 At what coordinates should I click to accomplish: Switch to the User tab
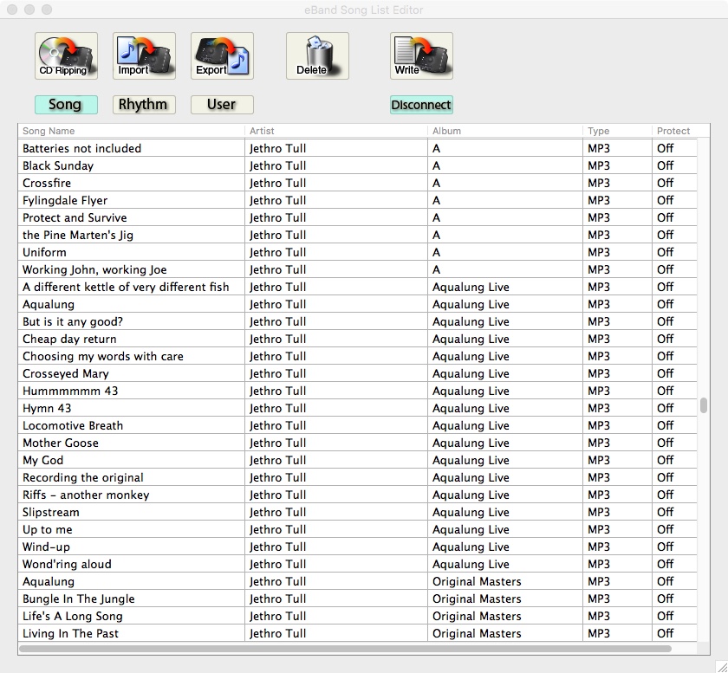coord(222,105)
